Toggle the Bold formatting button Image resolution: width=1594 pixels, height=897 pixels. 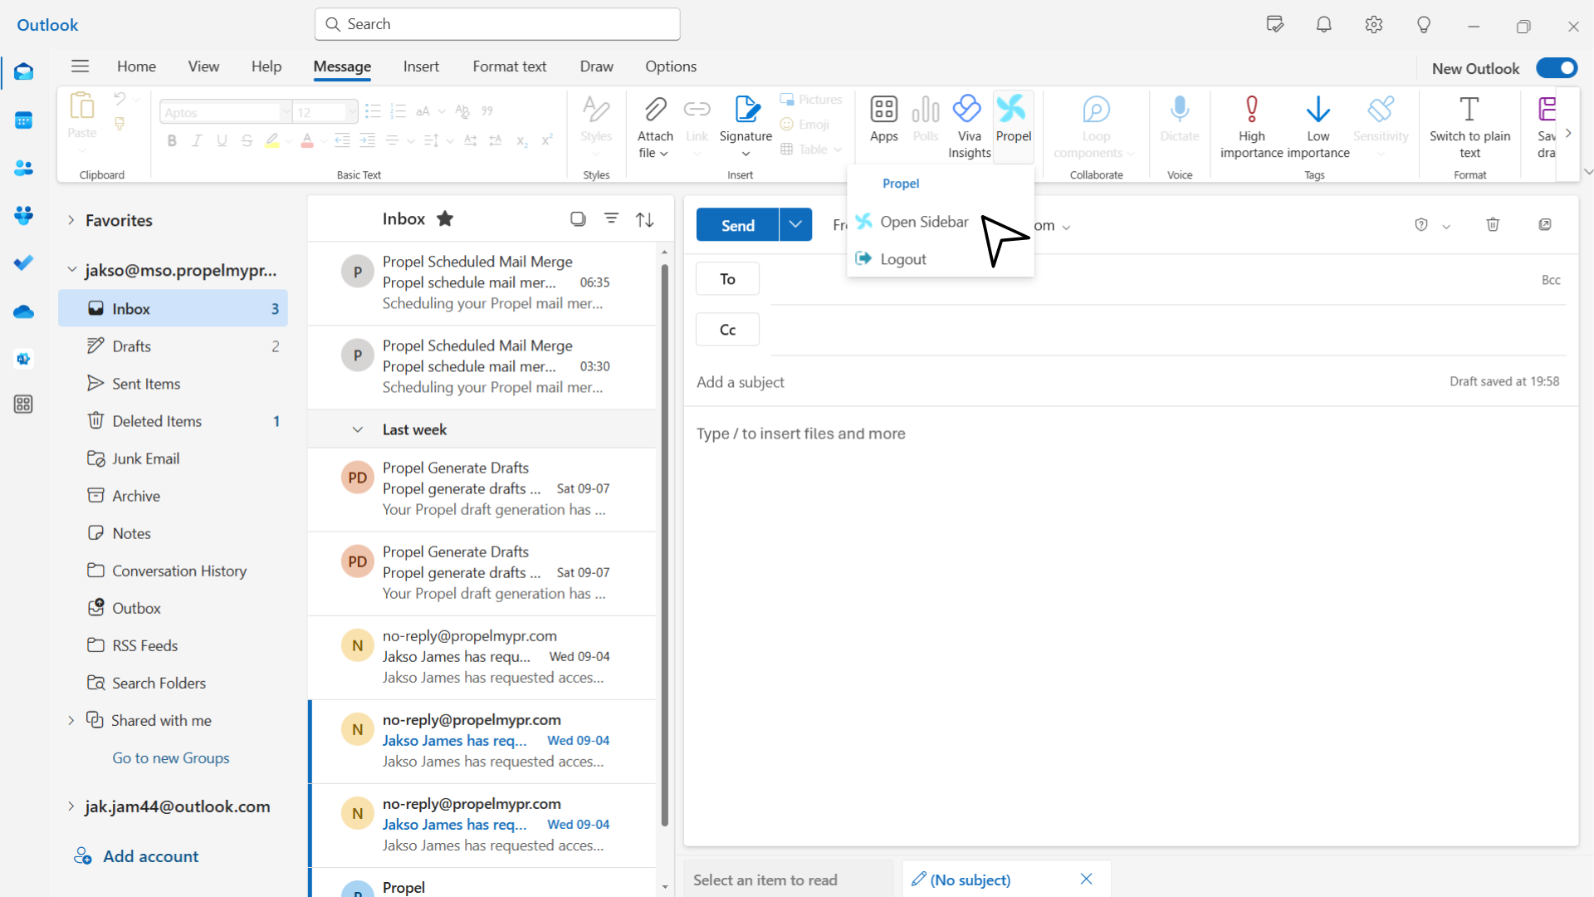pyautogui.click(x=172, y=141)
